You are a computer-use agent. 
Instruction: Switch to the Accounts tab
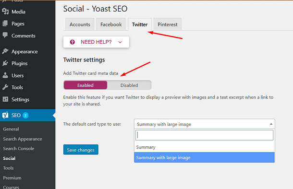click(80, 24)
